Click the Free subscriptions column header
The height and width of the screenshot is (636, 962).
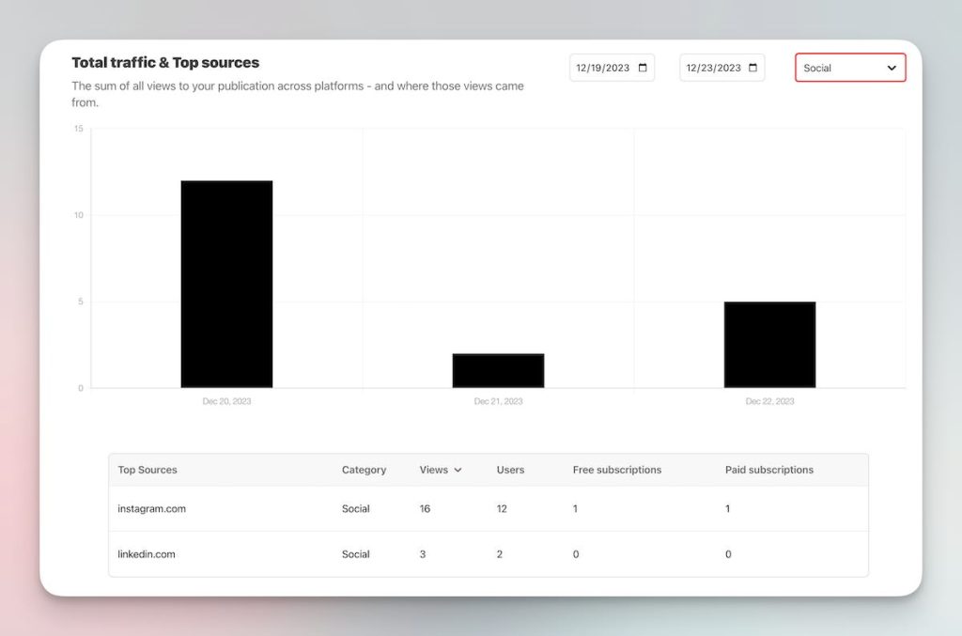[x=616, y=470]
